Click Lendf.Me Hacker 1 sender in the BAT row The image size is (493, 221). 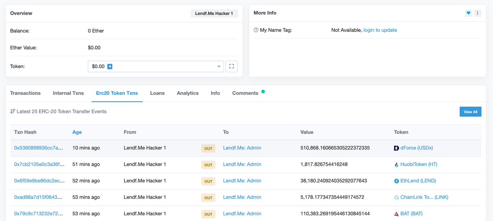pyautogui.click(x=145, y=213)
